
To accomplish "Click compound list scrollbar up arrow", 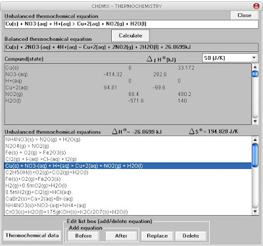I will click(255, 67).
